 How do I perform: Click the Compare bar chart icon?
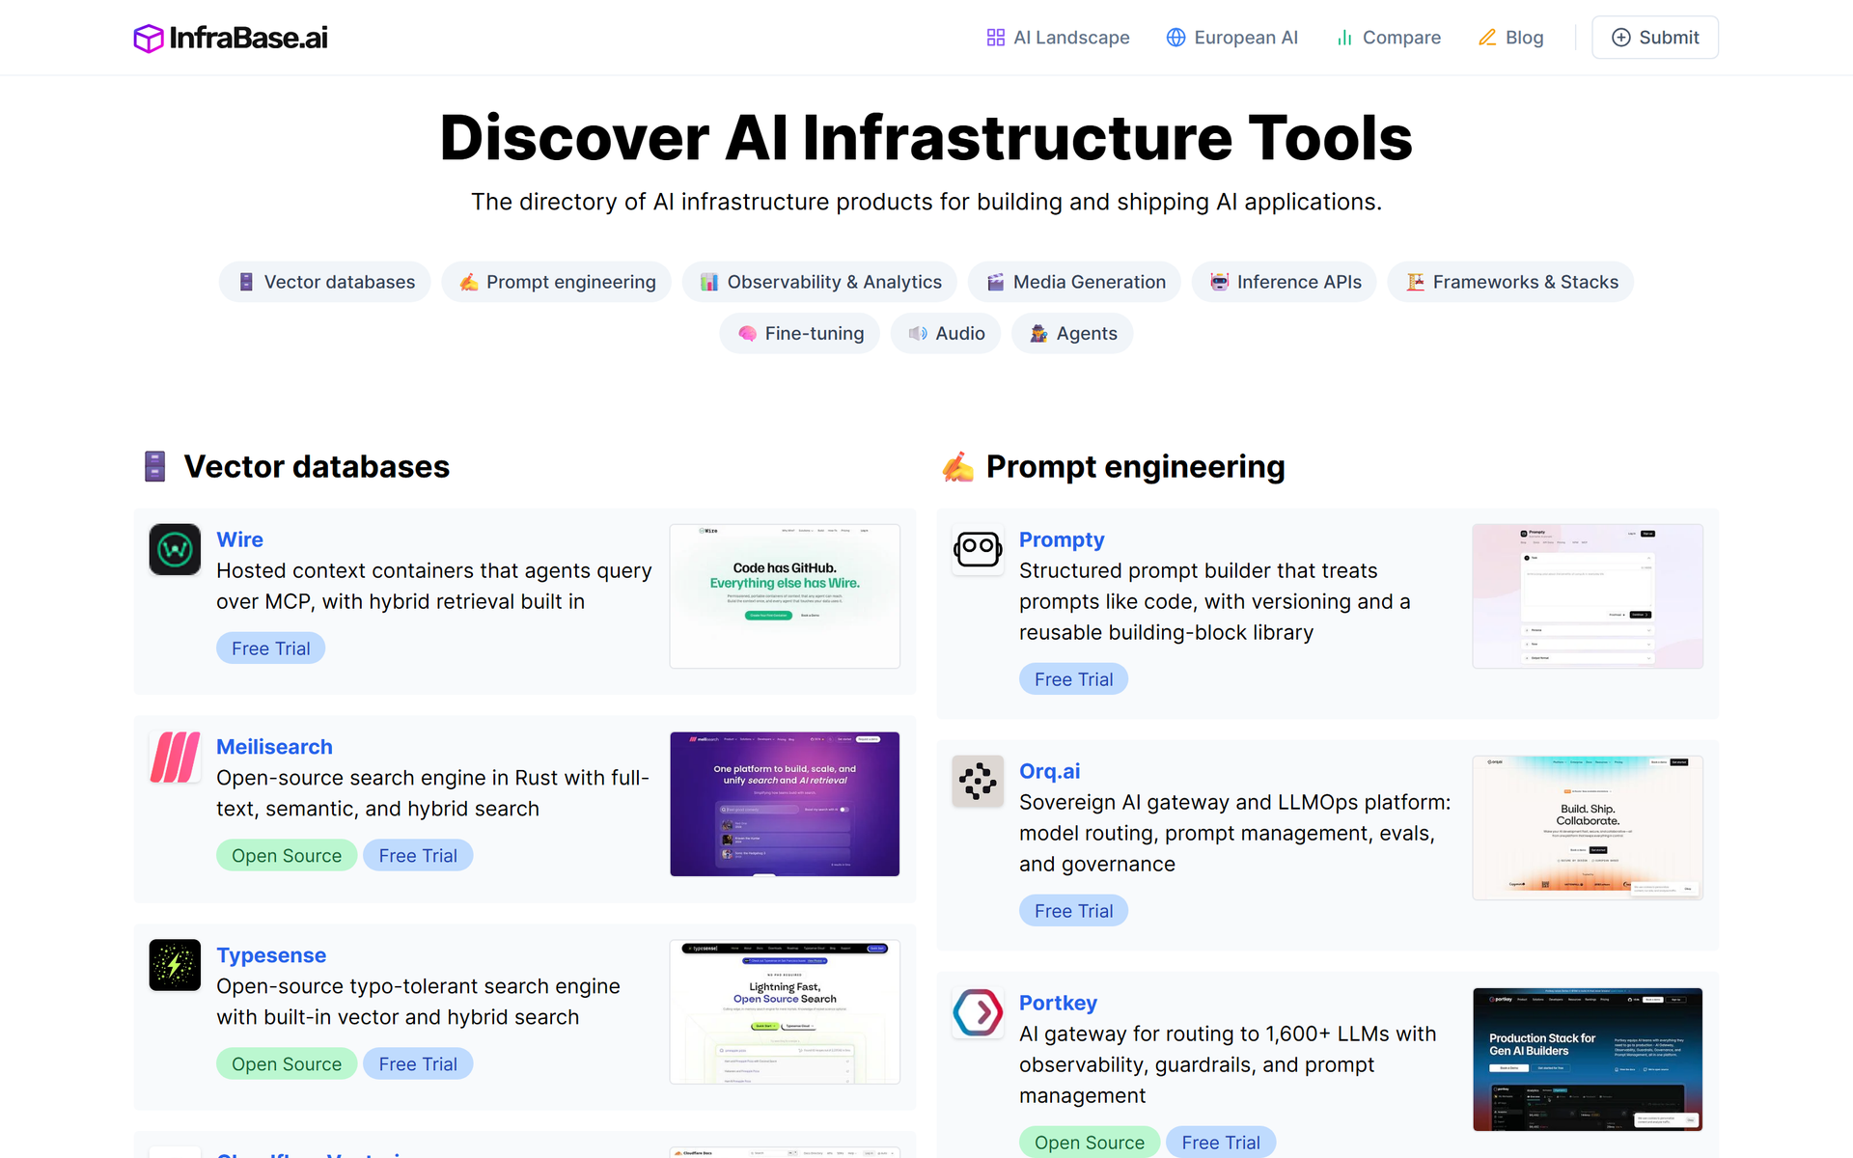[x=1344, y=38]
